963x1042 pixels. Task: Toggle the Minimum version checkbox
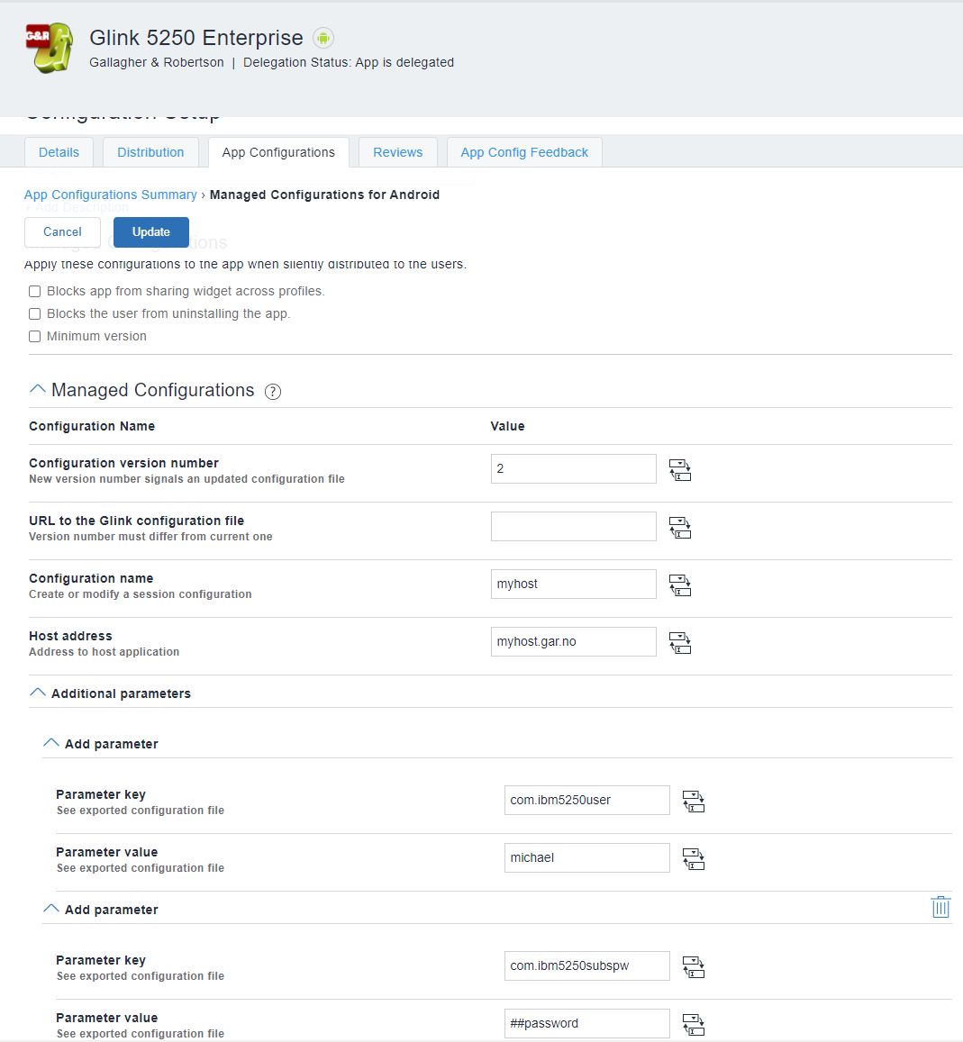point(35,337)
